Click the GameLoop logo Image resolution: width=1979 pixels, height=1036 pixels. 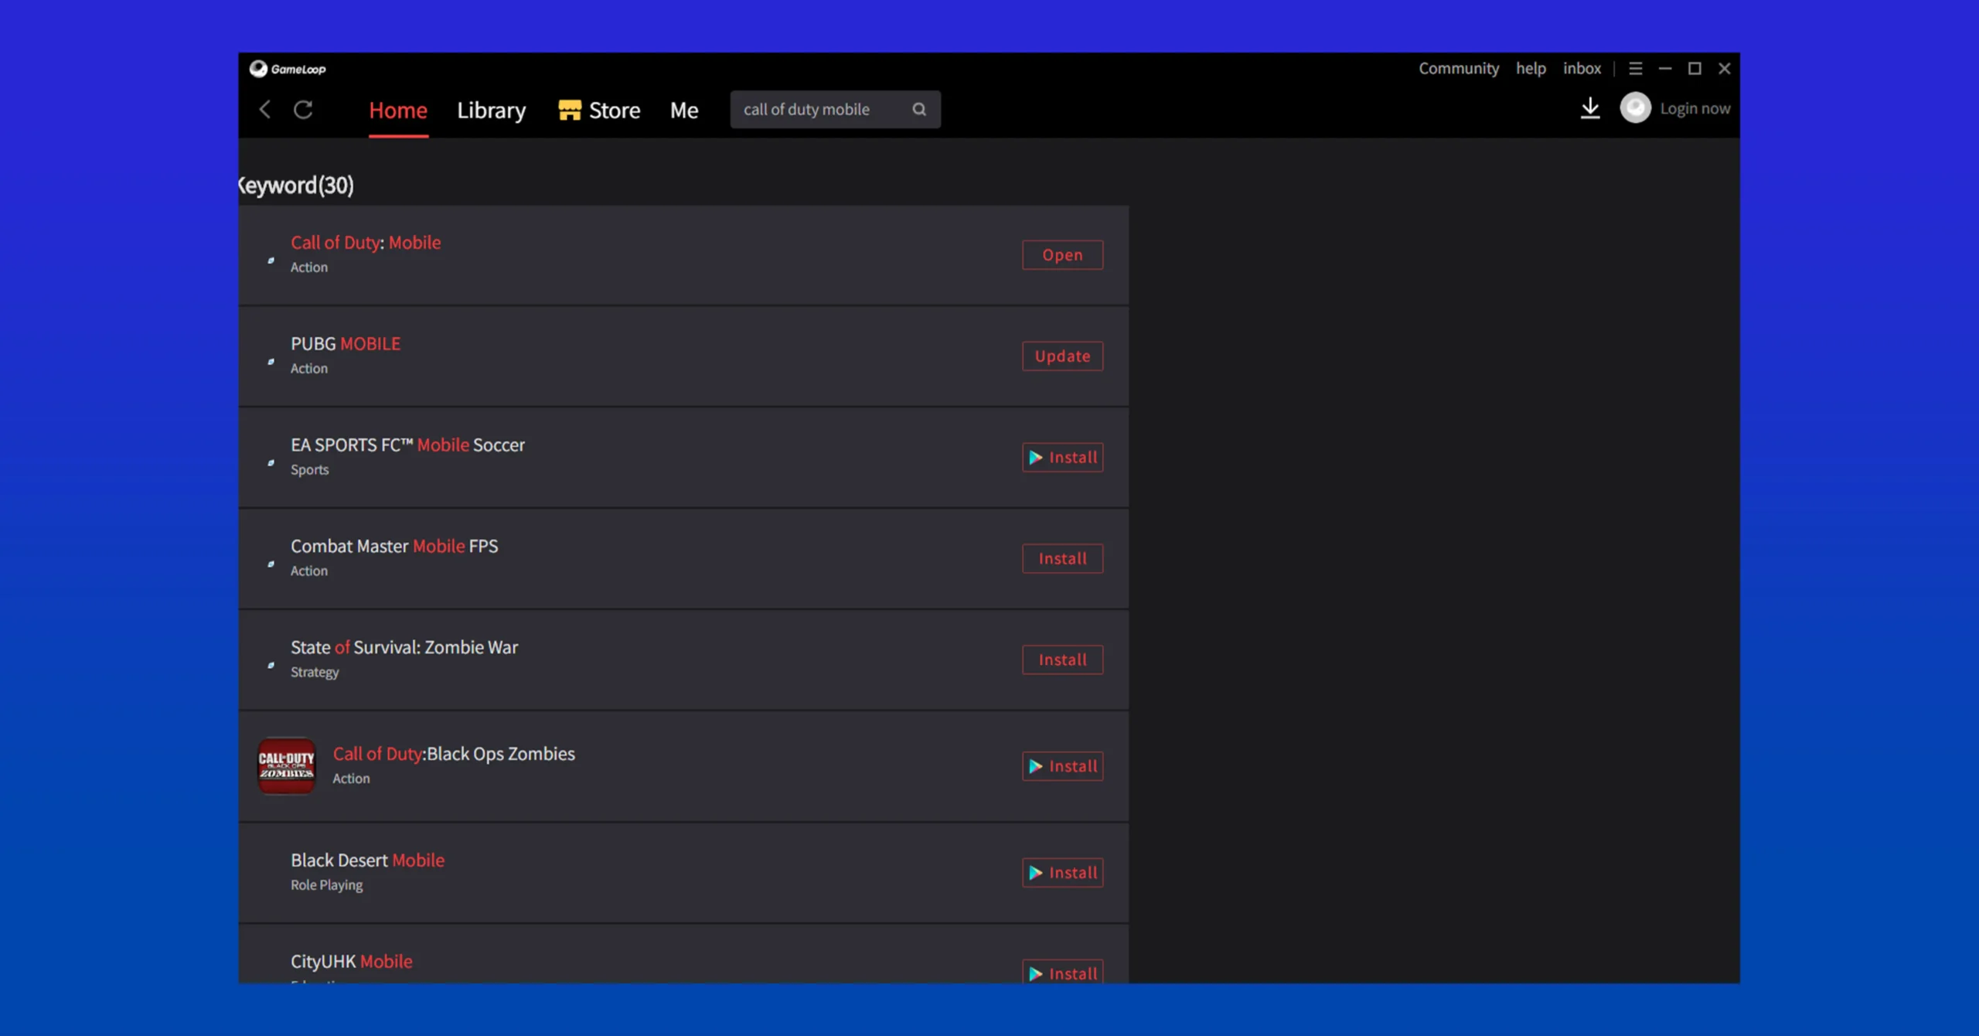pos(288,69)
